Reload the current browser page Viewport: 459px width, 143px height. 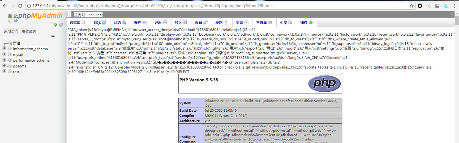tap(20, 6)
